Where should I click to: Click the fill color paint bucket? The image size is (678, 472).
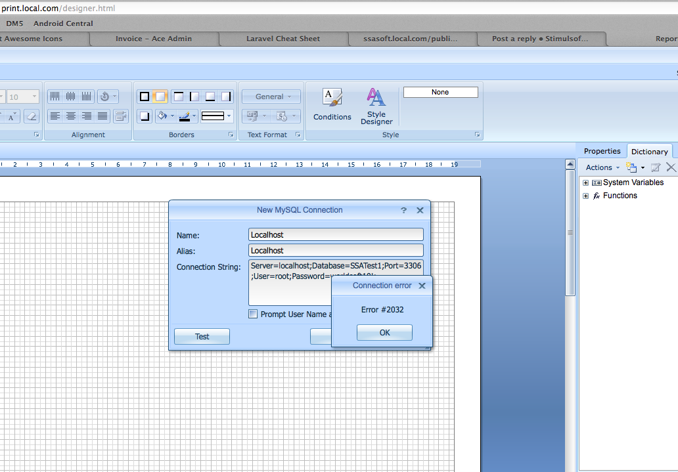tap(162, 116)
